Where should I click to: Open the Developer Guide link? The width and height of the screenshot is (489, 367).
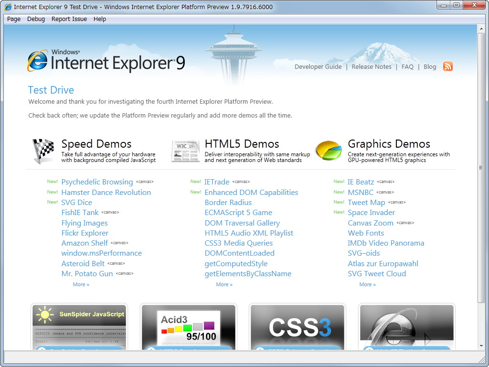(x=318, y=66)
